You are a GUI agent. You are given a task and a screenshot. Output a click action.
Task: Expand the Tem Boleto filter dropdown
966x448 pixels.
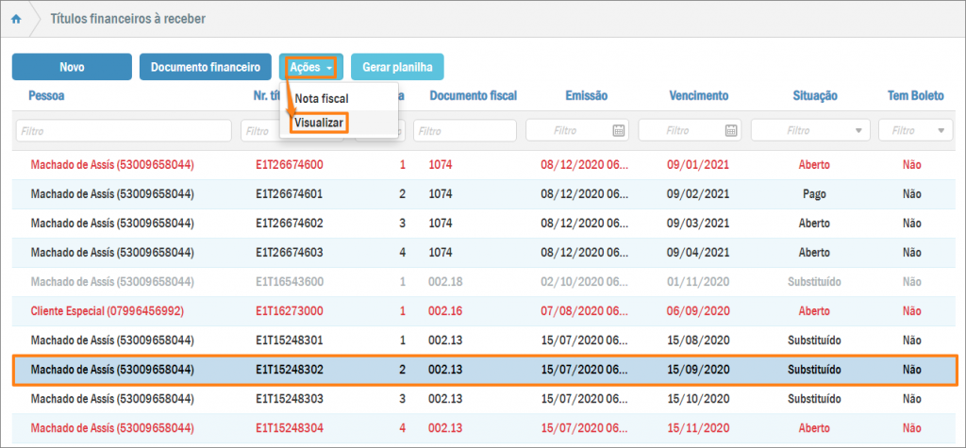pos(943,130)
